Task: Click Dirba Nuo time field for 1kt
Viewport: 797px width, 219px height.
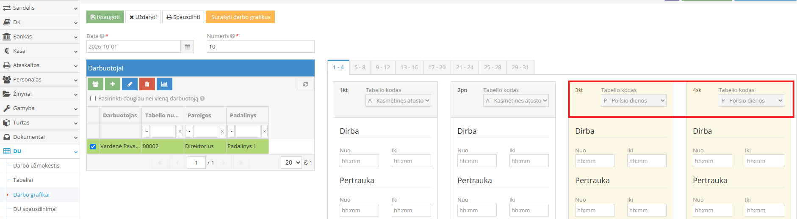Action: 359,161
